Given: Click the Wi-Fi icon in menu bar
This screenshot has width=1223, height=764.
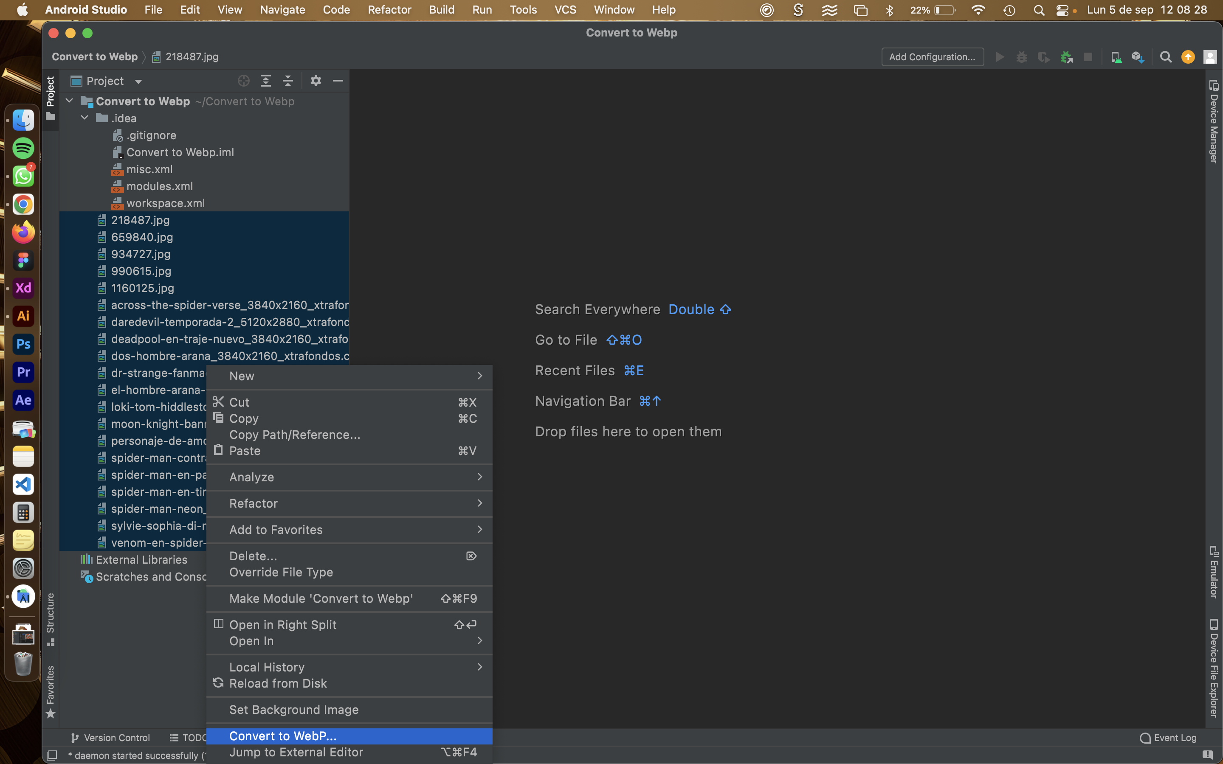Looking at the screenshot, I should pos(978,10).
